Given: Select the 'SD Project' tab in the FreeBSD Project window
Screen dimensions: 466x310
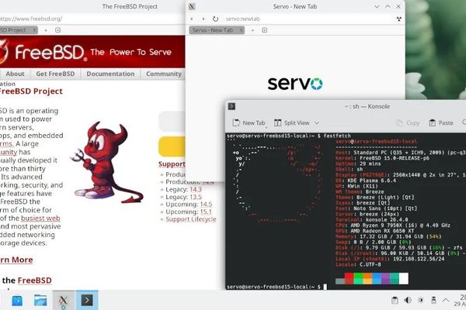Looking at the screenshot, I should click(x=19, y=30).
